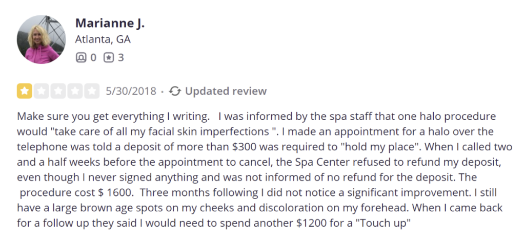Click the empty second rating star

[41, 91]
